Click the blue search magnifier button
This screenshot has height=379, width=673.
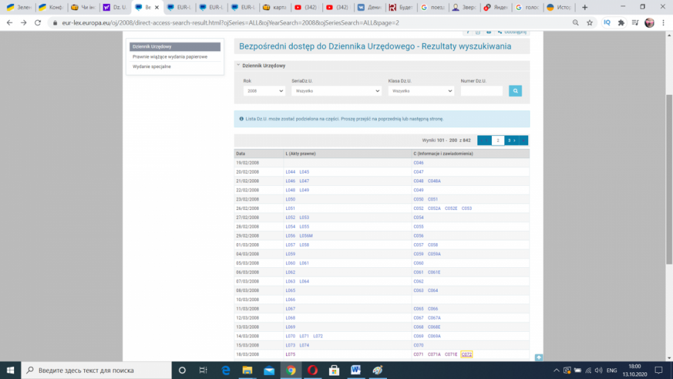point(515,91)
